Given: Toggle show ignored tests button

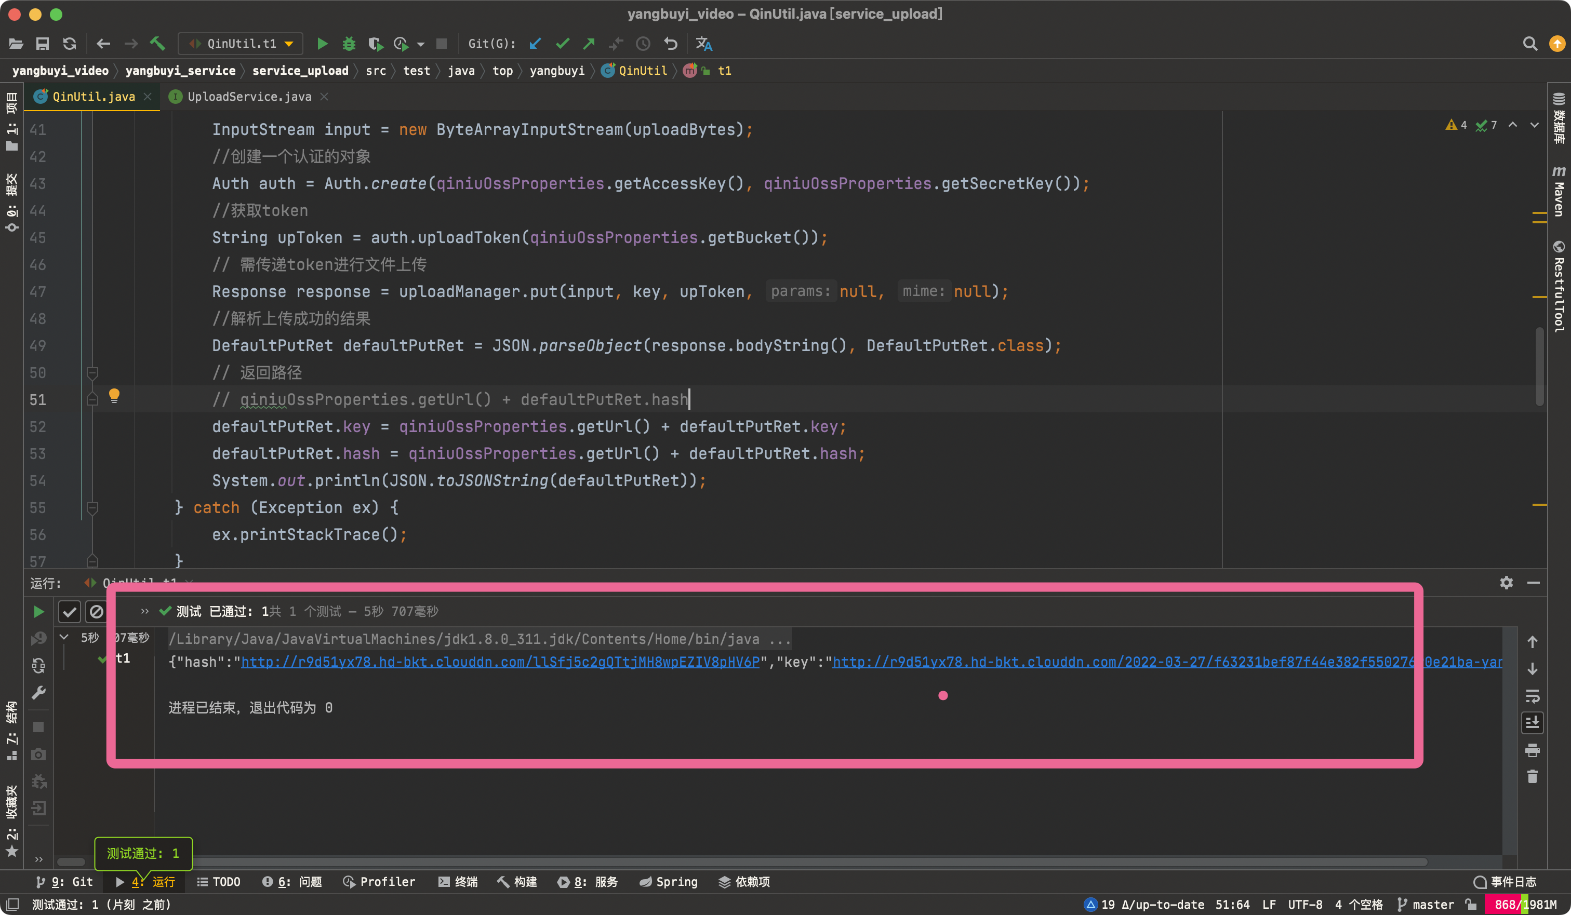Looking at the screenshot, I should (x=96, y=611).
